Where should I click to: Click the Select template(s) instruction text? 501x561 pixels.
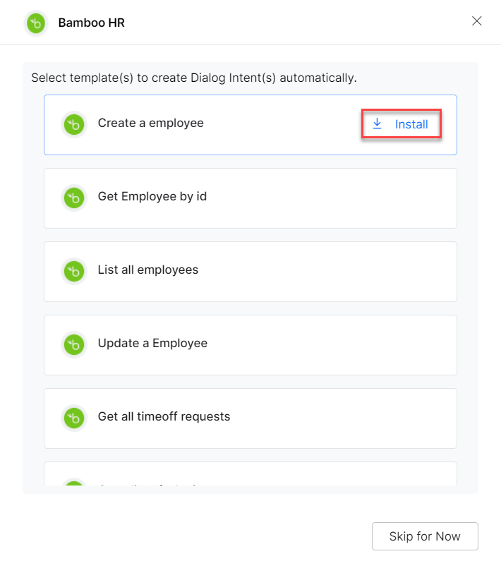click(x=193, y=78)
